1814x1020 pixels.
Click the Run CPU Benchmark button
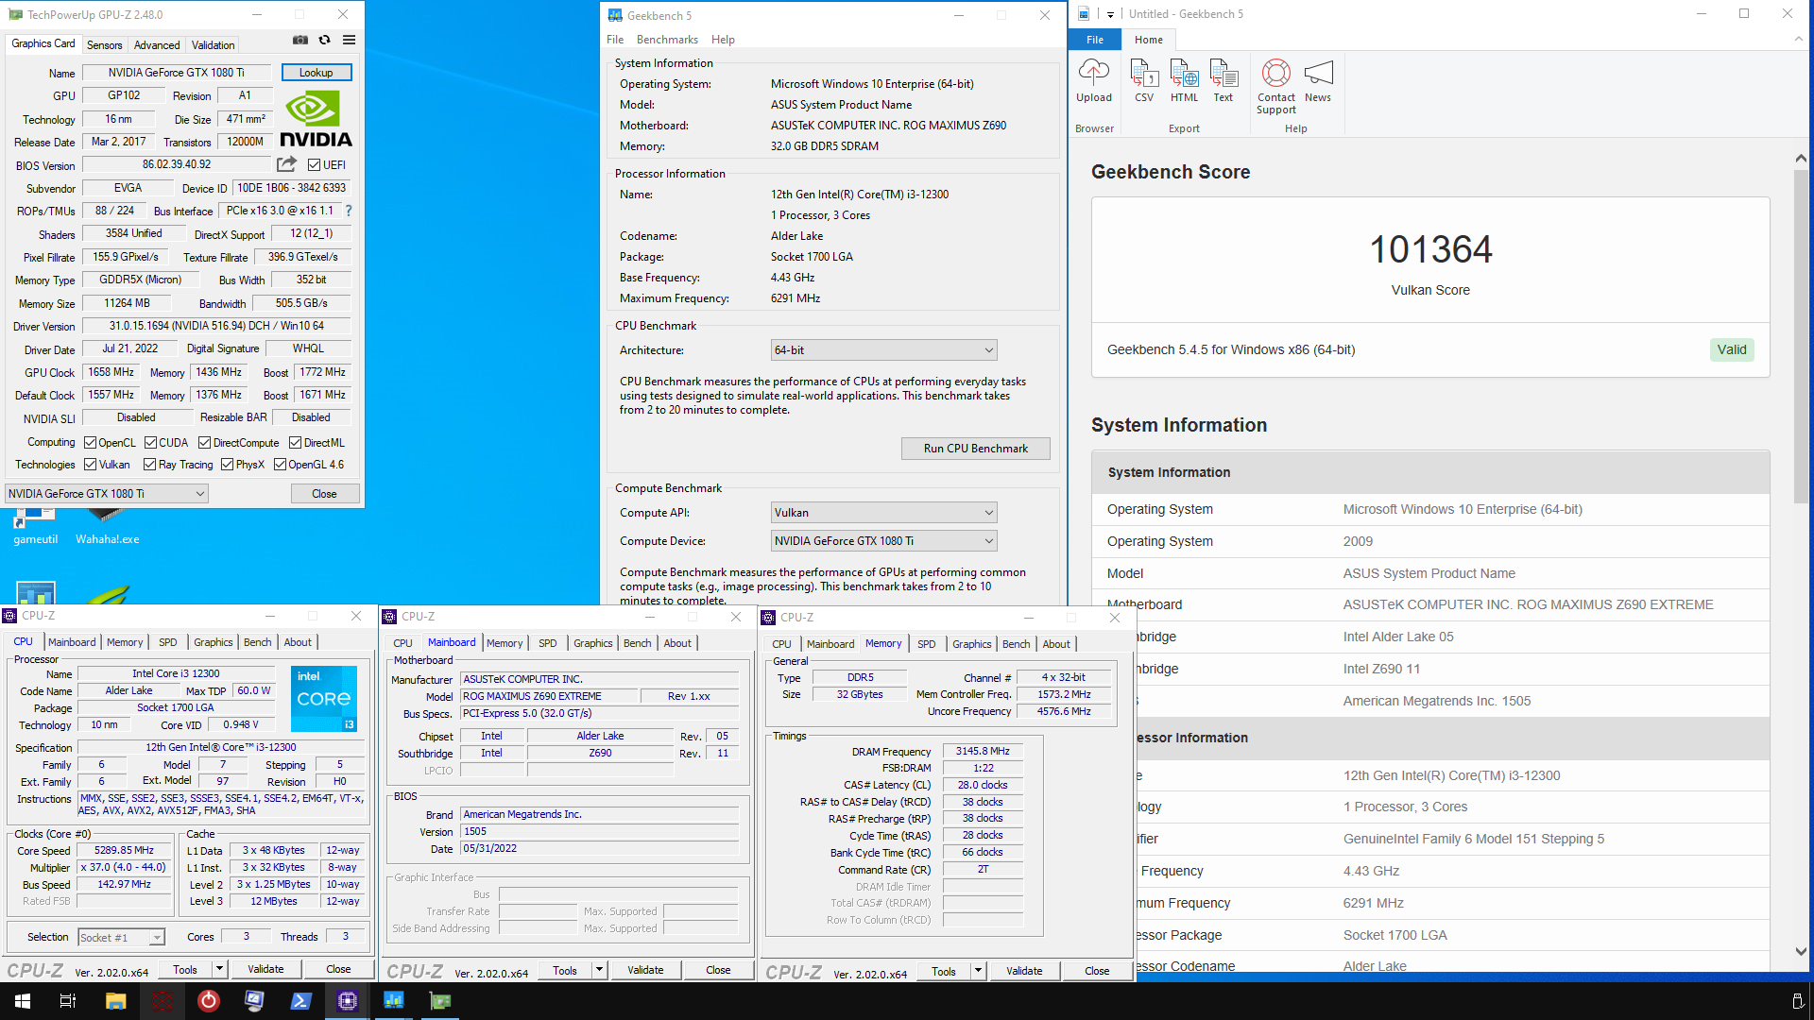click(x=975, y=449)
